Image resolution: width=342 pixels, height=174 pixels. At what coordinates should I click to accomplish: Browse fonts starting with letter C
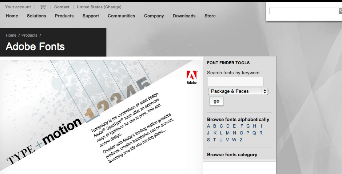pyautogui.click(x=221, y=126)
